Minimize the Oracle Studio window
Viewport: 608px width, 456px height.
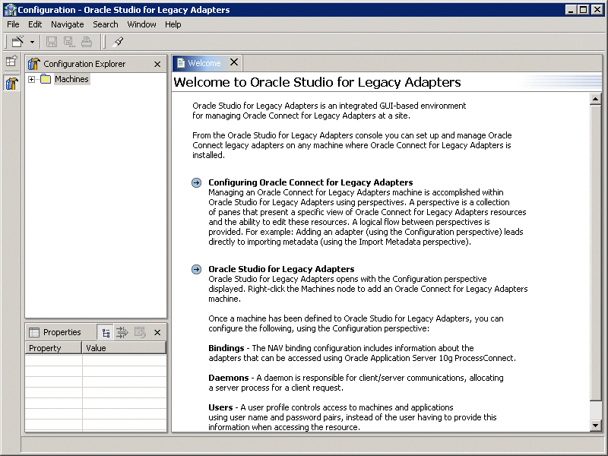point(571,10)
